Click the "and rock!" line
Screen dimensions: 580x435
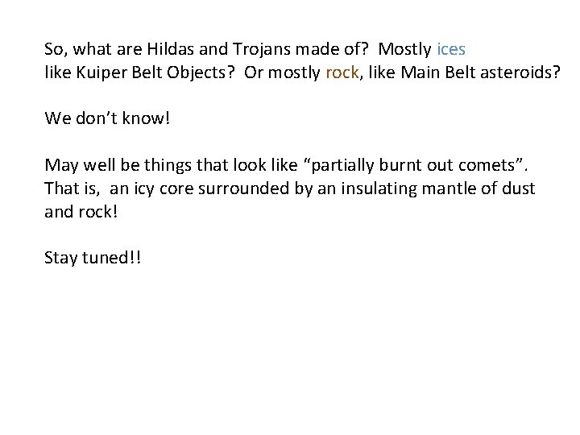tap(81, 212)
